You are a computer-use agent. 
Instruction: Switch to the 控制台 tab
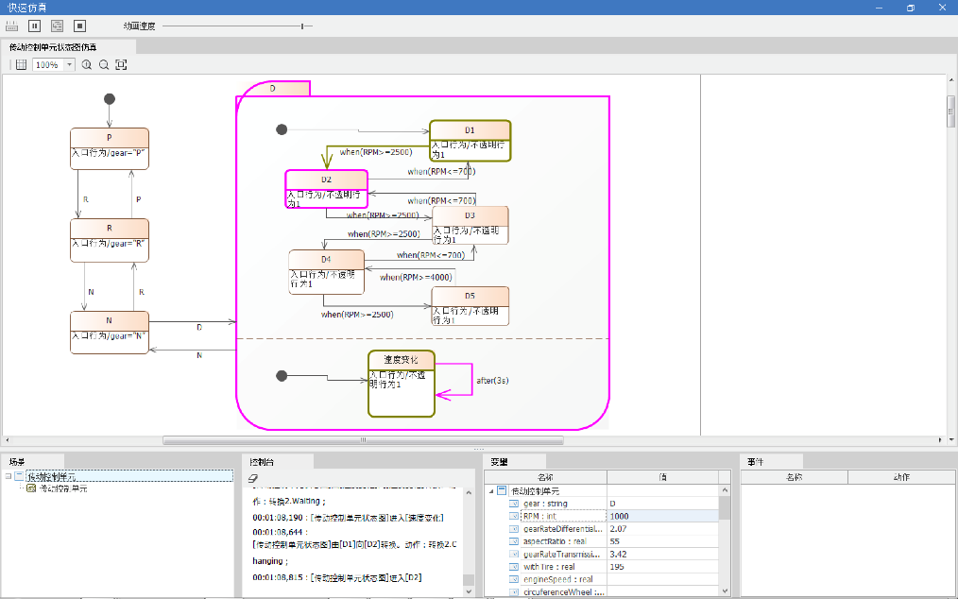(262, 462)
